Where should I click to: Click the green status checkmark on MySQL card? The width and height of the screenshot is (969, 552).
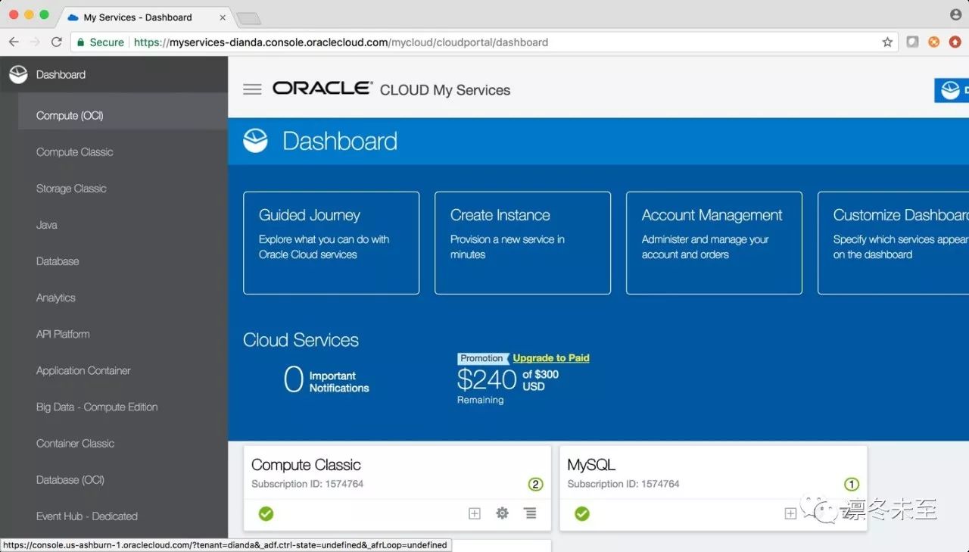click(581, 514)
